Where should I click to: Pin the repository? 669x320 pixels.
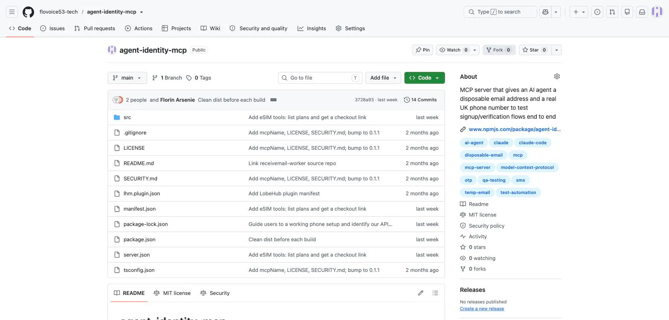[423, 50]
